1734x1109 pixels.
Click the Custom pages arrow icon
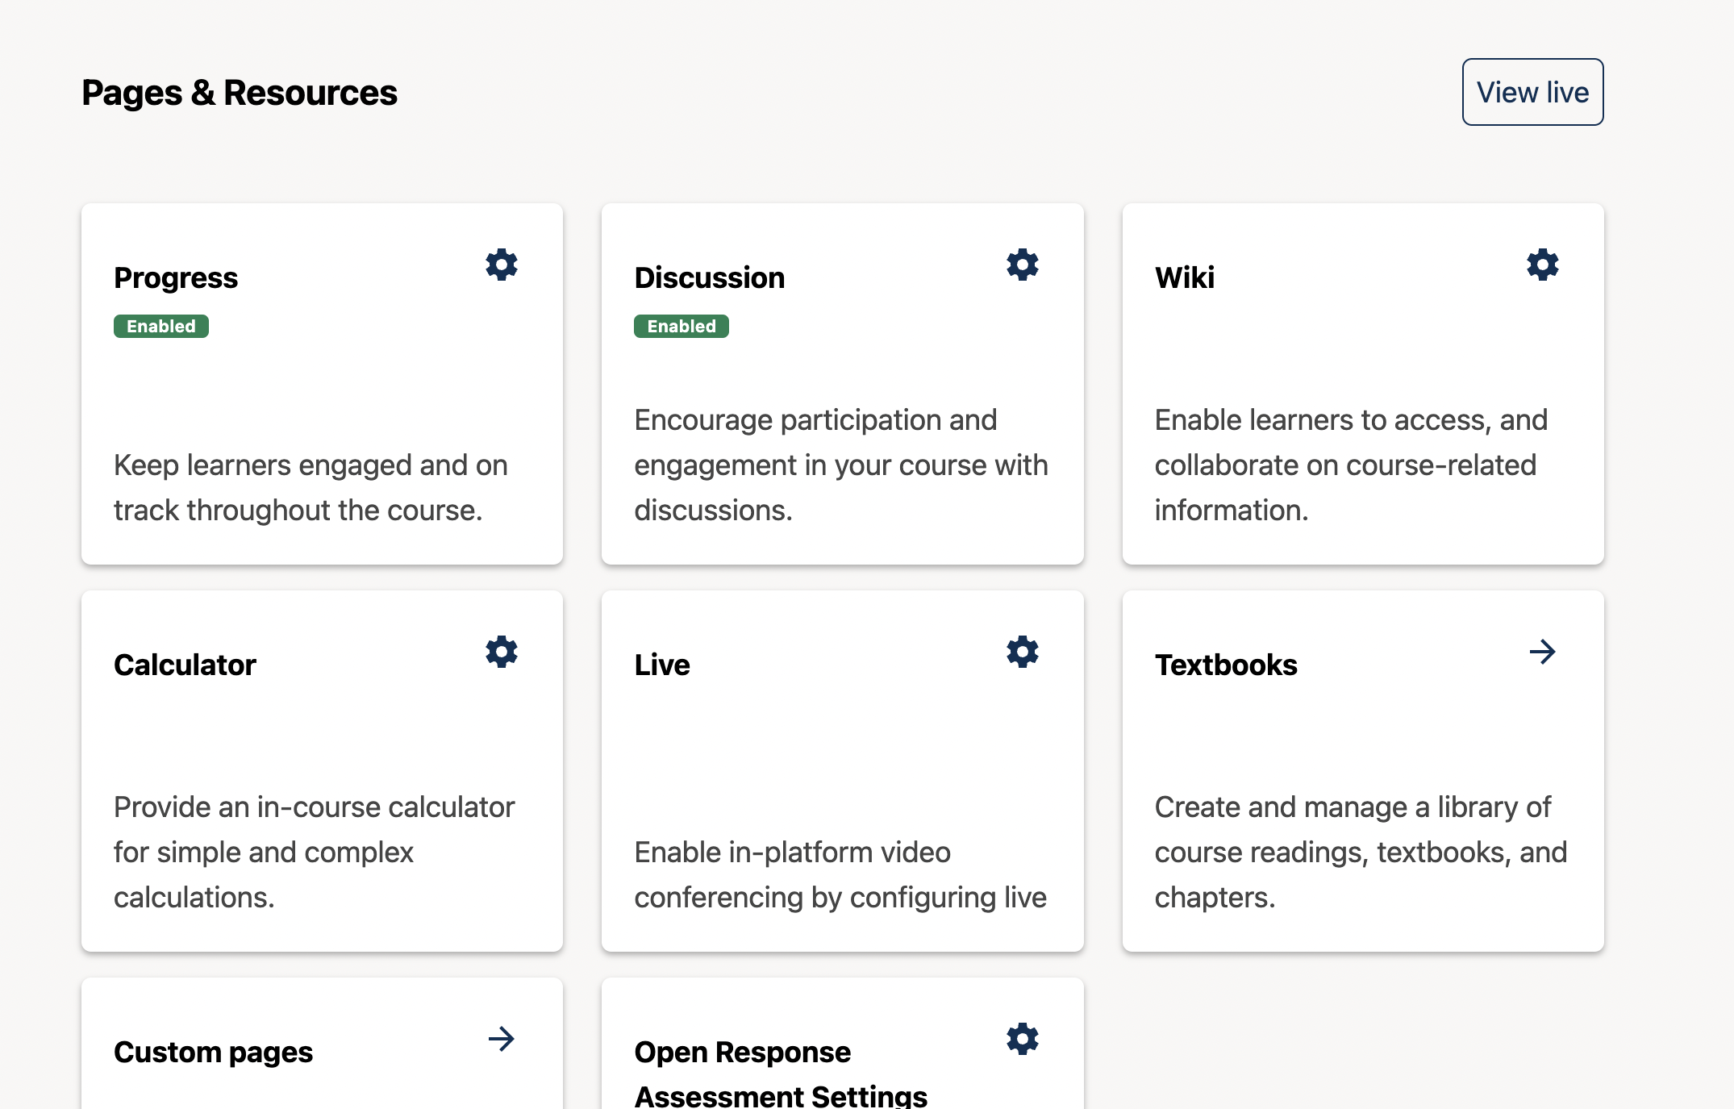(502, 1040)
